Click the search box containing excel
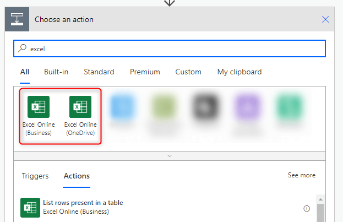 point(170,48)
